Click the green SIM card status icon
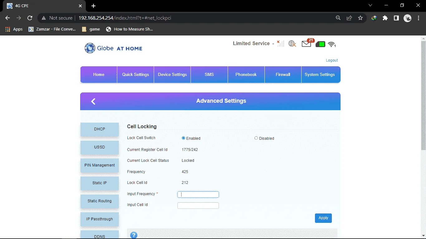Viewport: 426px width, 239px height. tap(320, 44)
